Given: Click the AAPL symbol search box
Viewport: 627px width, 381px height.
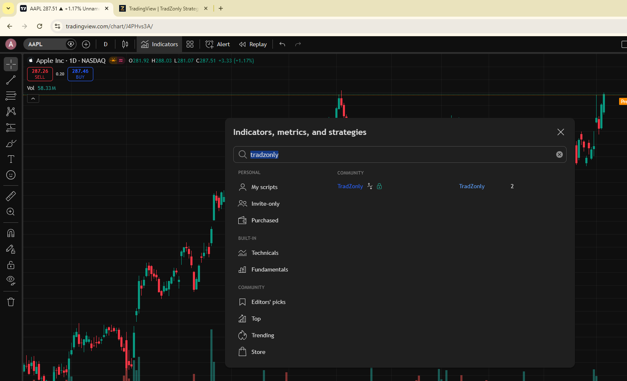Looking at the screenshot, I should [x=45, y=44].
